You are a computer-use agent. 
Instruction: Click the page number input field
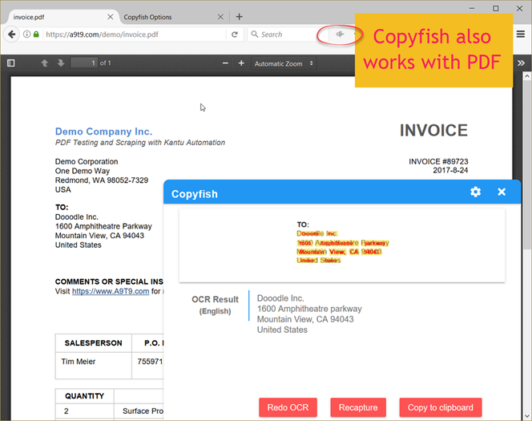click(x=84, y=63)
